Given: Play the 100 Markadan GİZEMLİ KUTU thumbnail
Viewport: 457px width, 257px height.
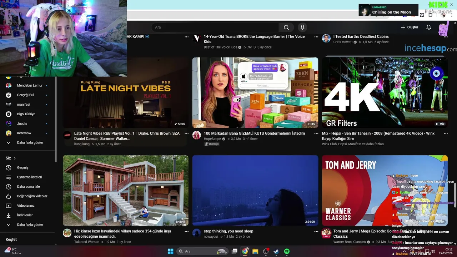Looking at the screenshot, I should (x=255, y=92).
